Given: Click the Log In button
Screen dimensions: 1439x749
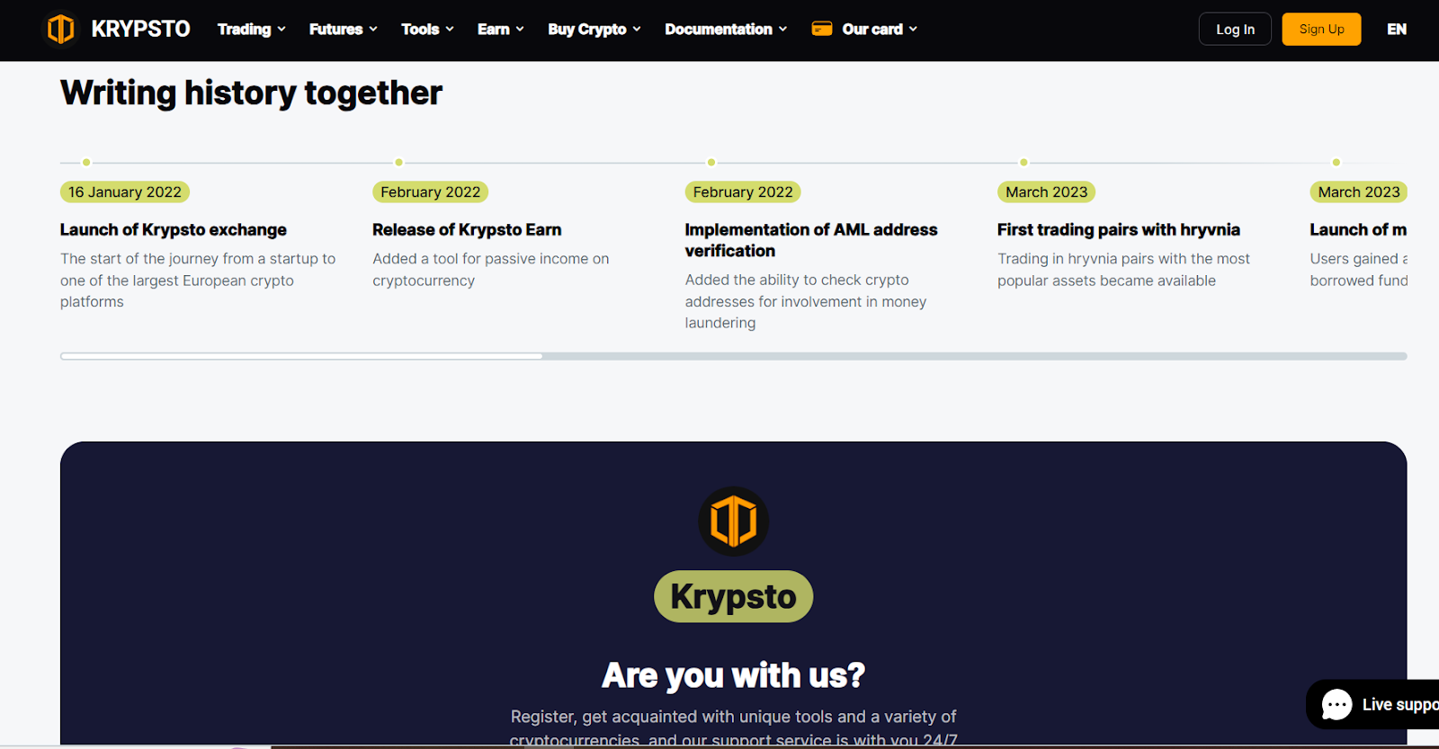Looking at the screenshot, I should pos(1235,29).
